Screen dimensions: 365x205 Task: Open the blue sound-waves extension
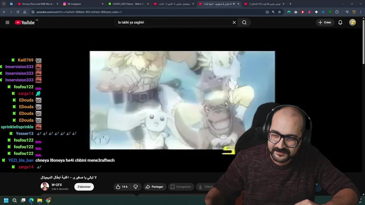[x=323, y=12]
